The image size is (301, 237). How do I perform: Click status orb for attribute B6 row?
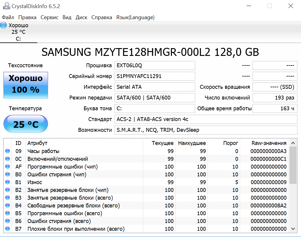point(7,221)
